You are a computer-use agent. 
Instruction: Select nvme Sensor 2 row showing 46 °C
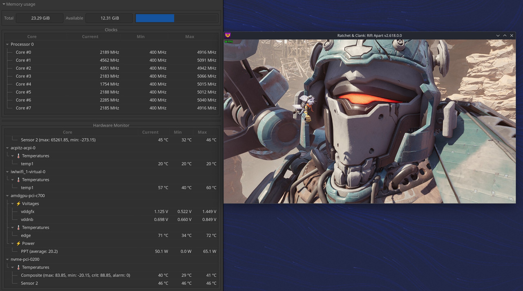click(x=111, y=283)
